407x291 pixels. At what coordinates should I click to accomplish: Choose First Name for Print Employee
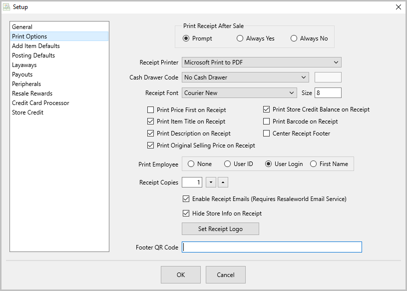[x=313, y=164]
